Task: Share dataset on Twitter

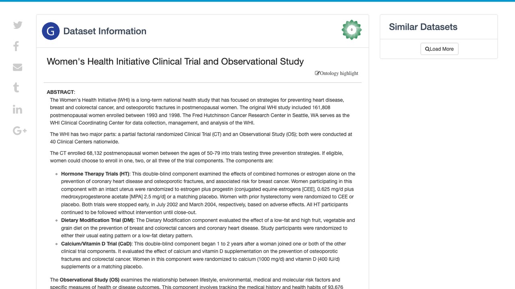Action: pos(18,25)
